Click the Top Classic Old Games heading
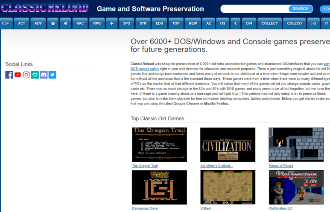330x212 pixels. 157,119
